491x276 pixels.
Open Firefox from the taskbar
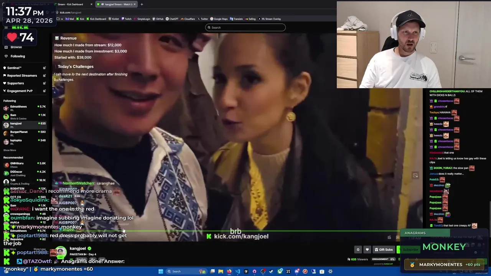[x=229, y=271]
